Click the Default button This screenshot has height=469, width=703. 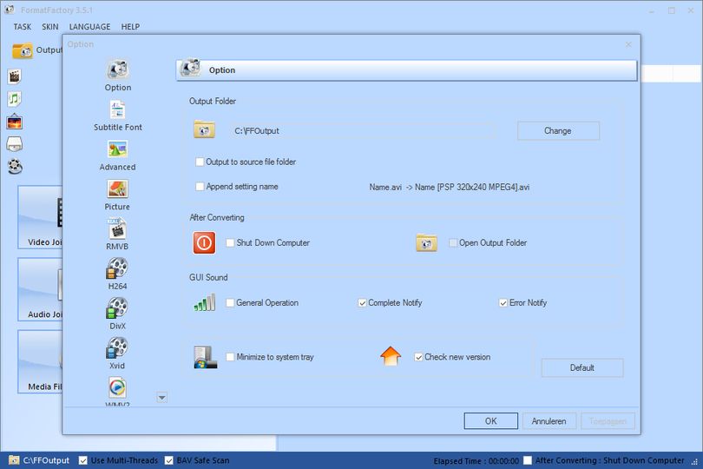pyautogui.click(x=582, y=367)
